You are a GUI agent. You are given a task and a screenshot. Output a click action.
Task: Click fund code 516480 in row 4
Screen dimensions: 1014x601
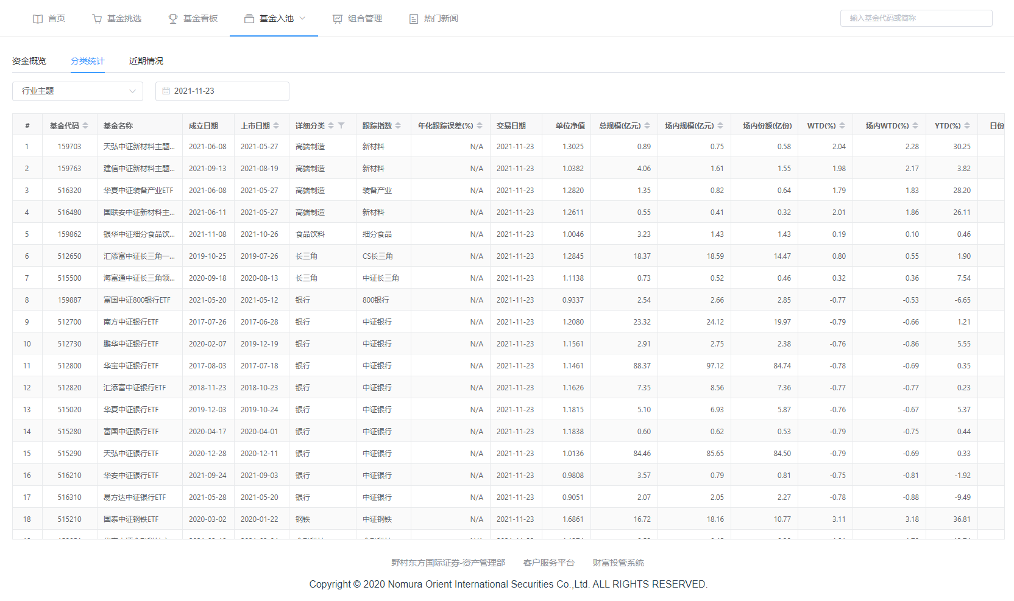coord(69,213)
